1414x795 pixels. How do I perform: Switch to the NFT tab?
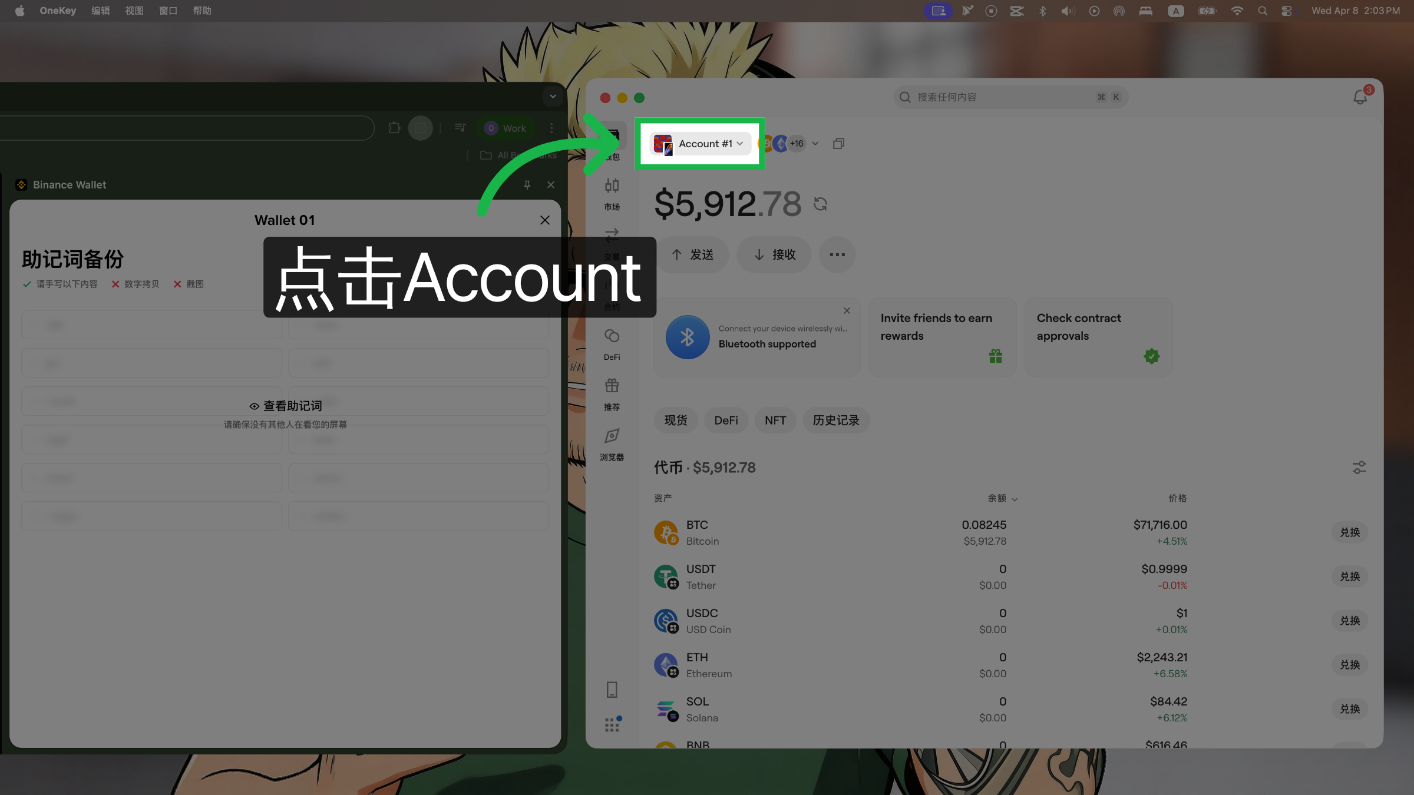pyautogui.click(x=775, y=420)
